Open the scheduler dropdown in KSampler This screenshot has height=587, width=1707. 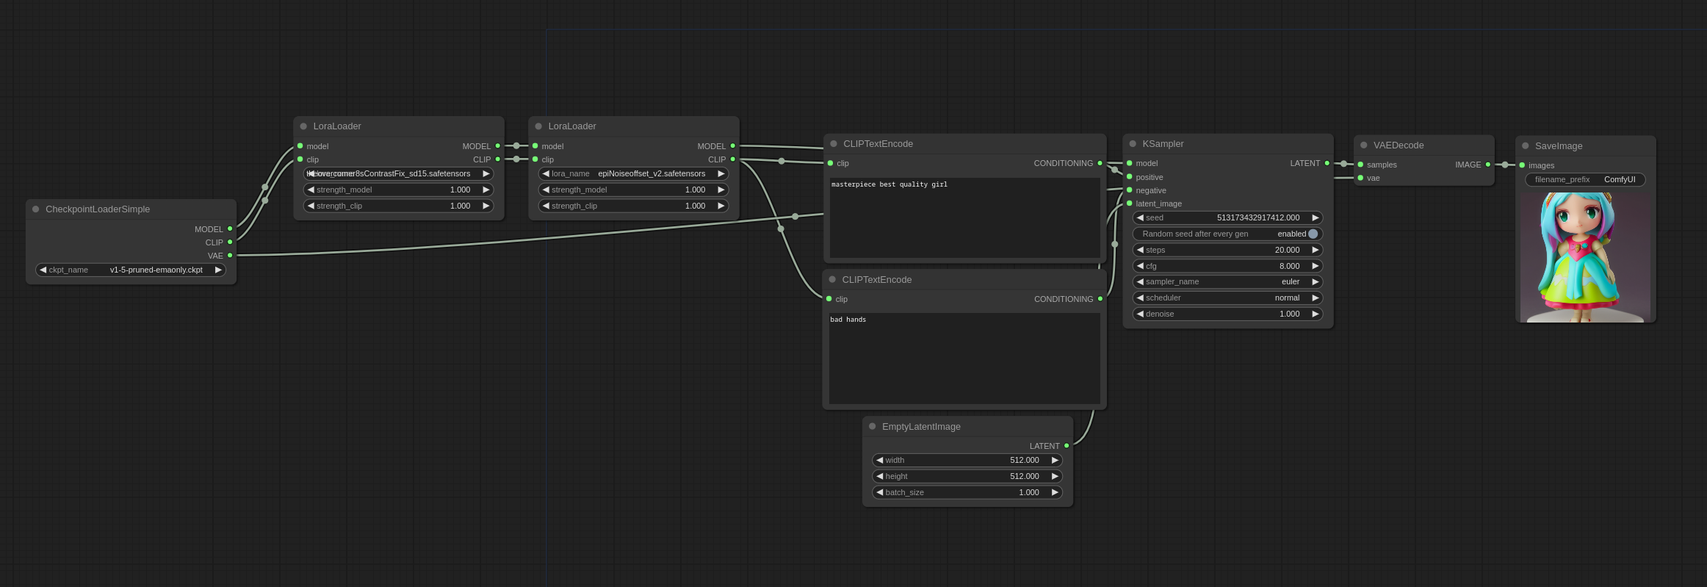1227,298
